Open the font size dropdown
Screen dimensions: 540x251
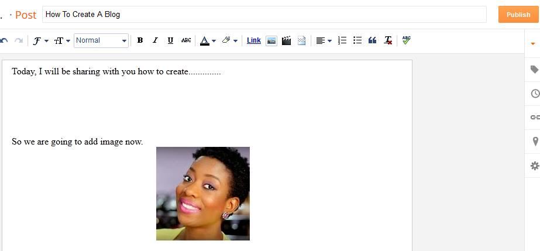coord(62,40)
